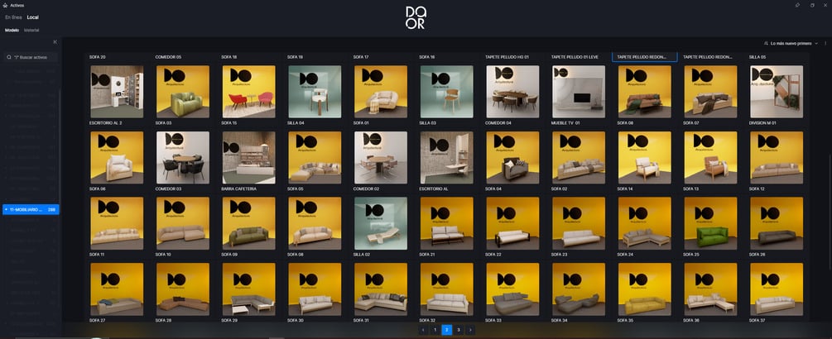Click the search magnifier icon
The height and width of the screenshot is (339, 832).
coord(10,57)
